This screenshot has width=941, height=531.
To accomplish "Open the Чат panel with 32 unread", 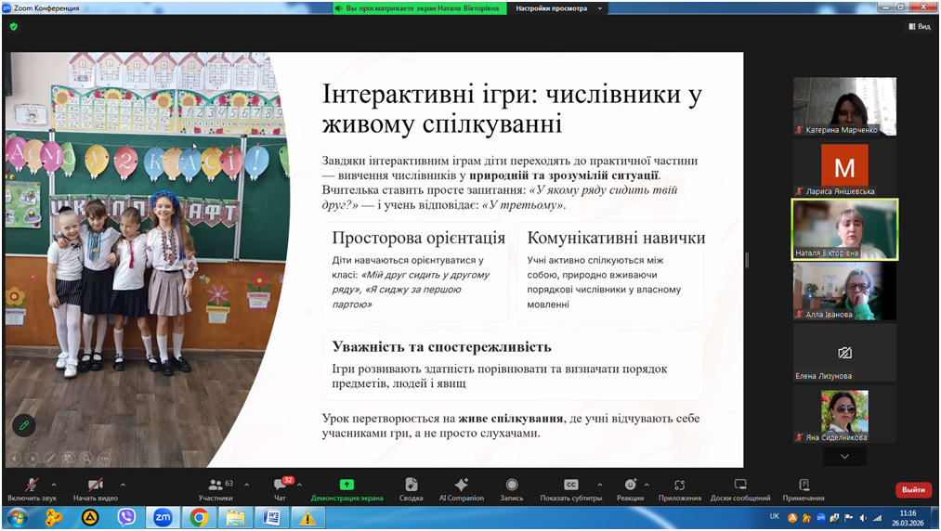I will pos(280,488).
